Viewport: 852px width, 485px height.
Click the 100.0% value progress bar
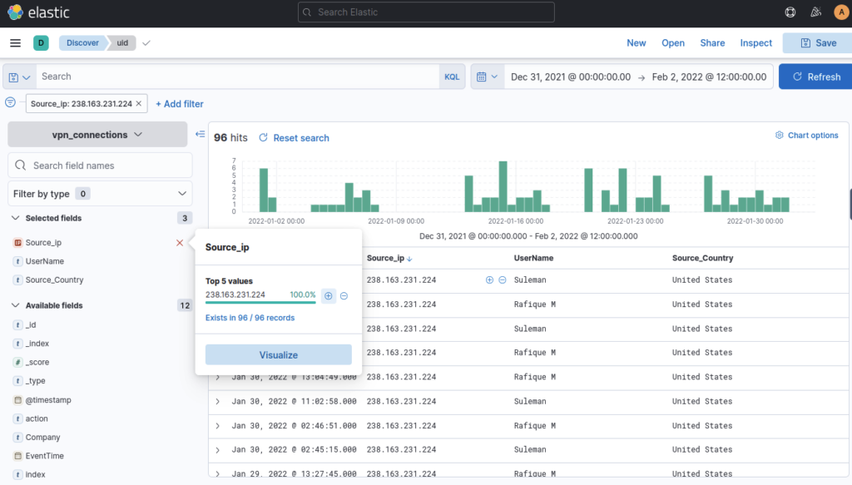(260, 302)
